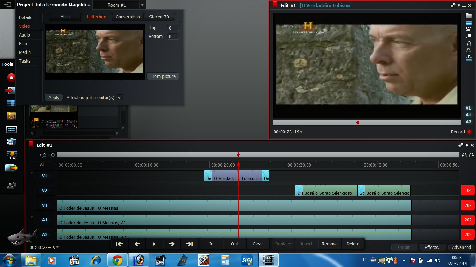Open the grid-shaped tool in Tools panel
Screen dimensions: 476x267
click(x=11, y=129)
